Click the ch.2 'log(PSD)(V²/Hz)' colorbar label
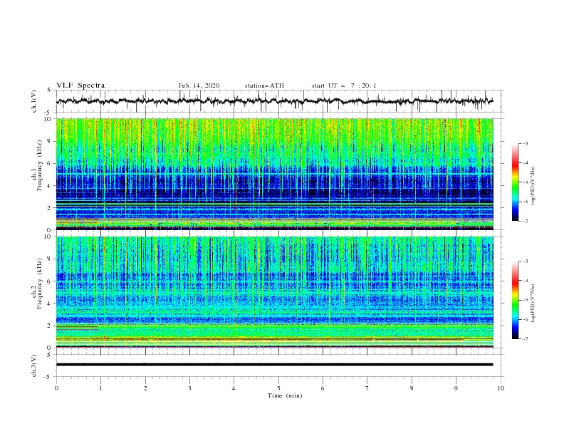The image size is (564, 436). 533,303
